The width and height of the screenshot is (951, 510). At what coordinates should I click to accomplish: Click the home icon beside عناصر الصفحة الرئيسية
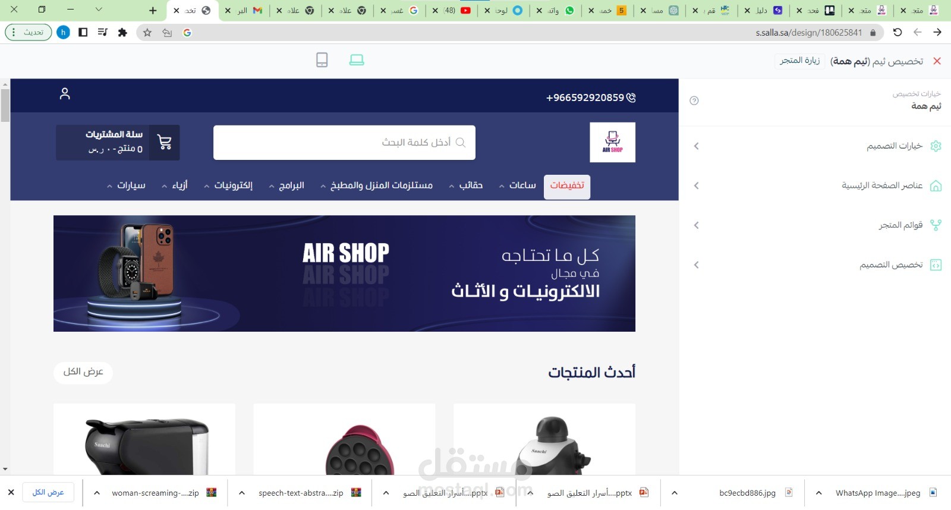pos(936,186)
